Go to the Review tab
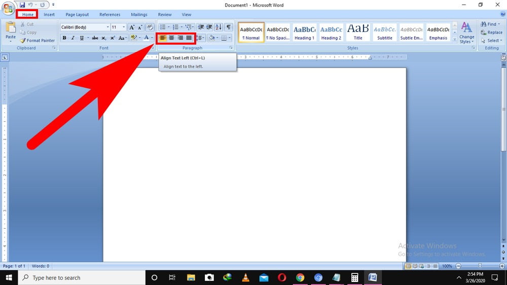 (165, 15)
